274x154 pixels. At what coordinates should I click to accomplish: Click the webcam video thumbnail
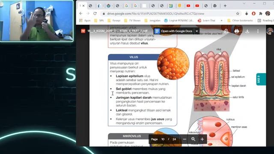pyautogui.click(x=37, y=21)
